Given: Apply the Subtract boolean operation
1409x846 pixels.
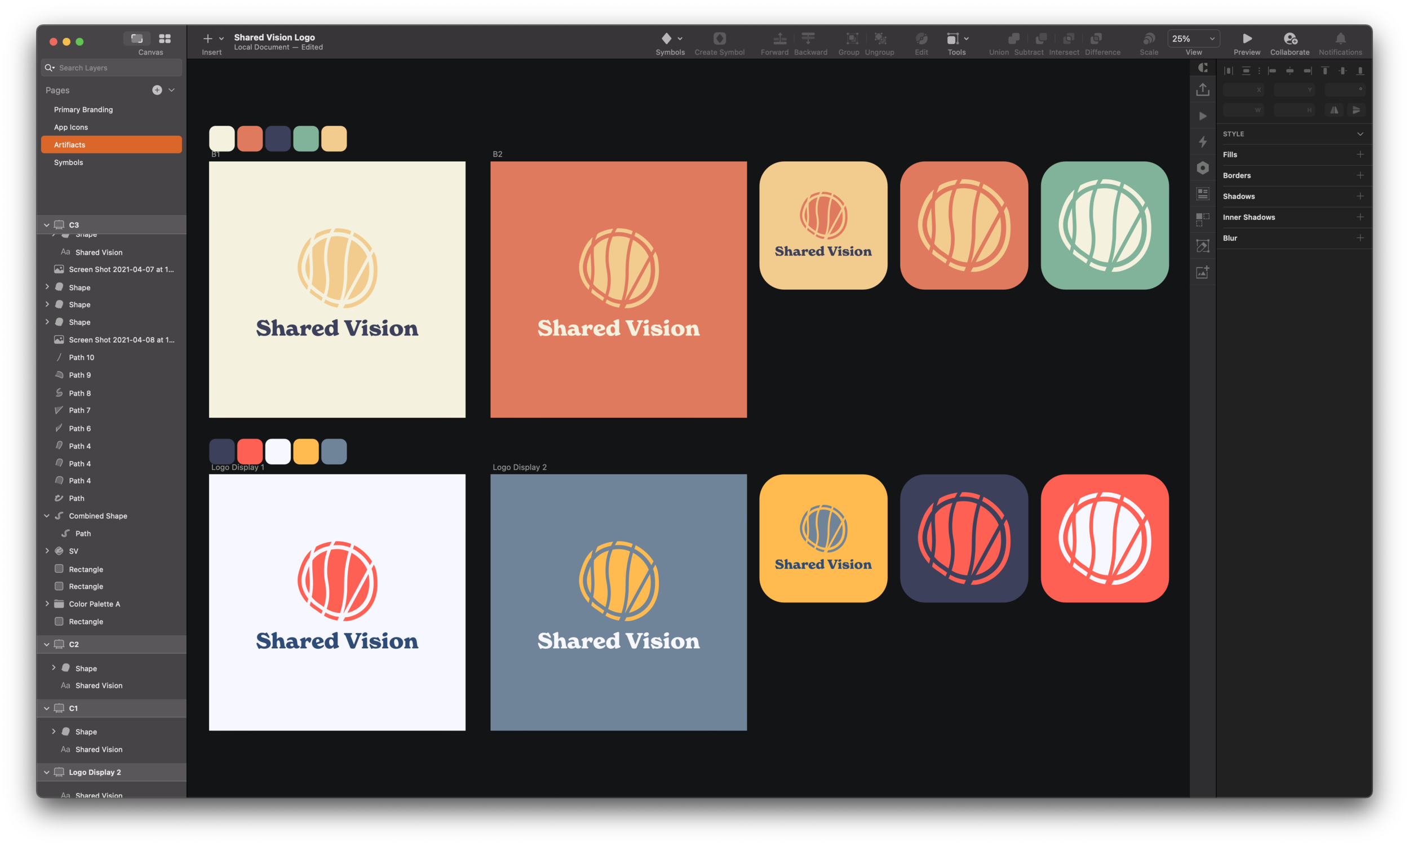Looking at the screenshot, I should point(1041,38).
